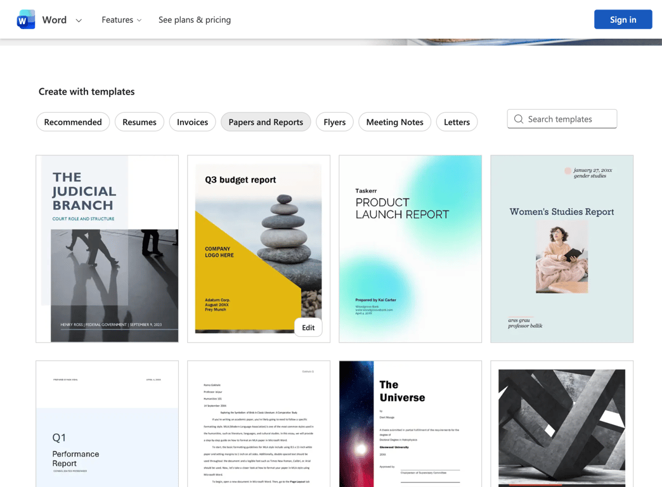Select the Papers and Reports filter
Screen dimensions: 662x487
pyautogui.click(x=266, y=121)
